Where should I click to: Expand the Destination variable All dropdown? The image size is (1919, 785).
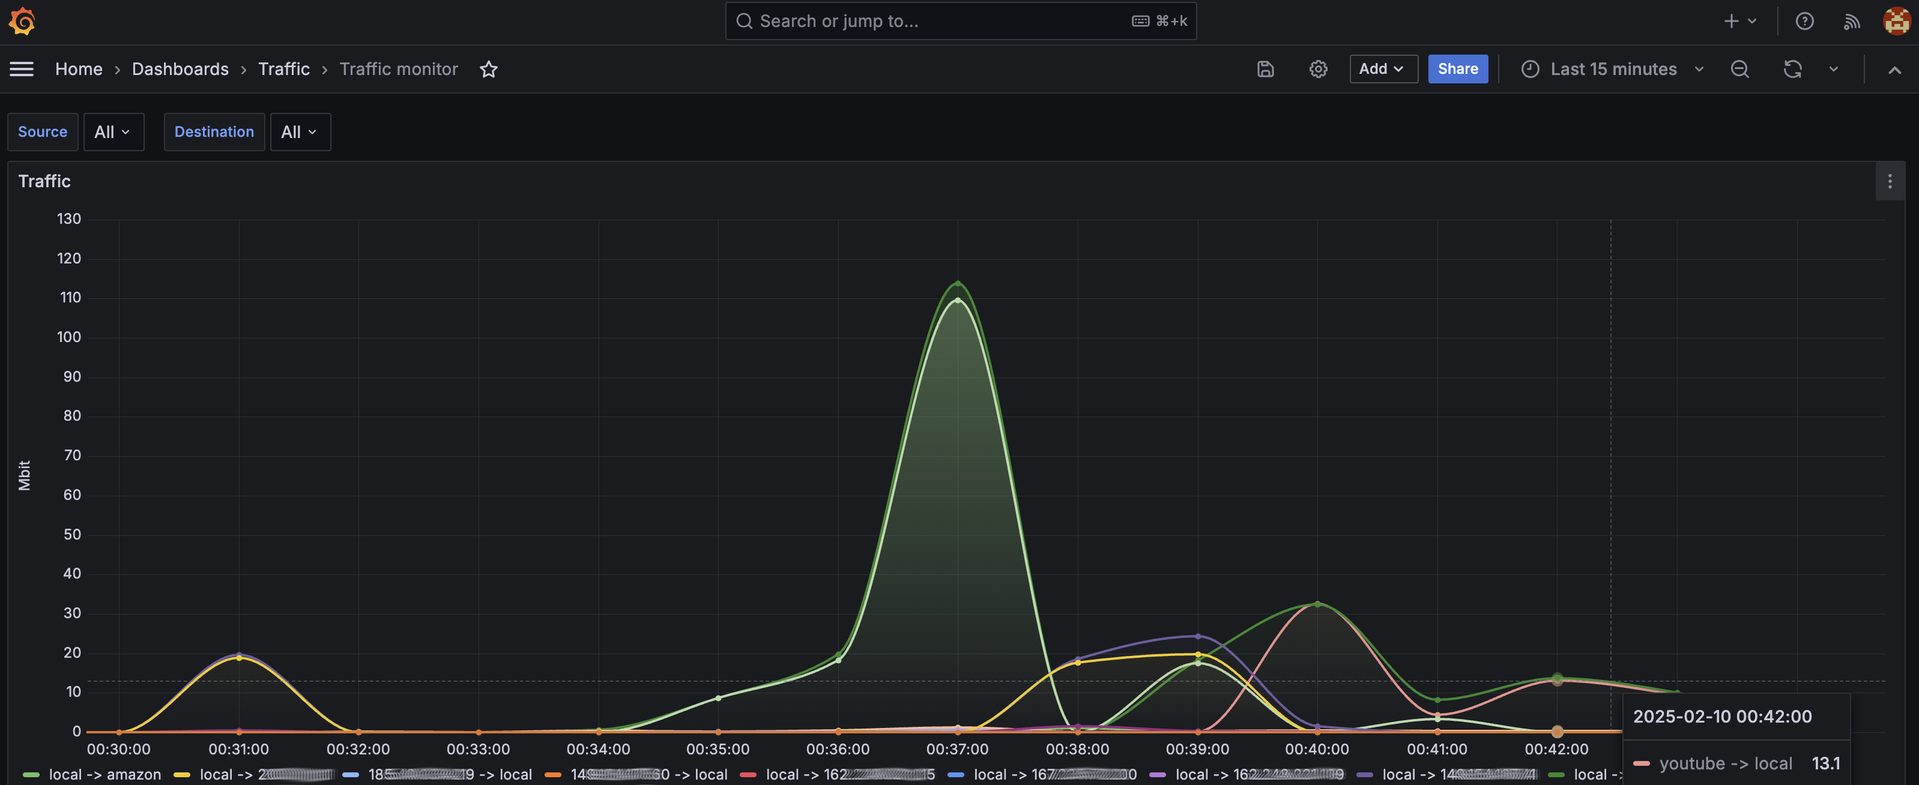[300, 132]
